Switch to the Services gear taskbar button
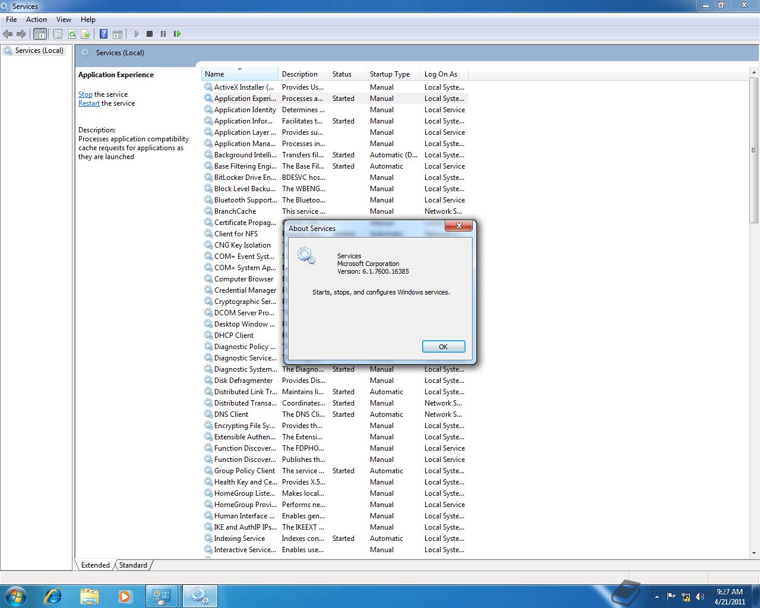The height and width of the screenshot is (608, 760). (x=199, y=596)
